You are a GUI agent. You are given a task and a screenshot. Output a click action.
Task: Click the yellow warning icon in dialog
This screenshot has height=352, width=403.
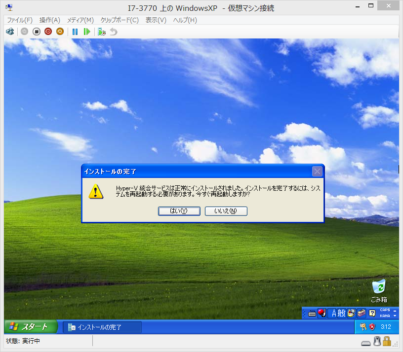[x=96, y=191]
